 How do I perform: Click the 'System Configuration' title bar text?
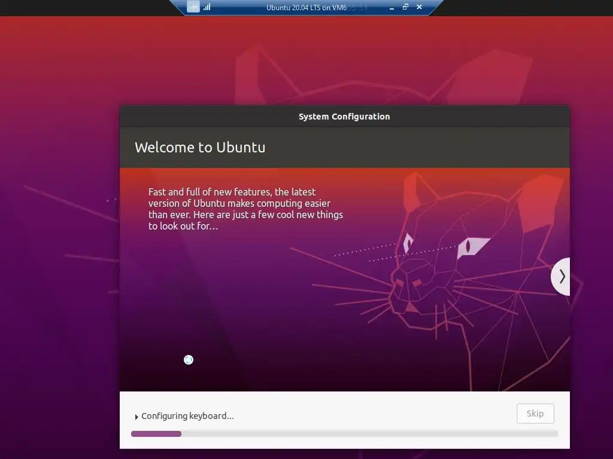344,117
